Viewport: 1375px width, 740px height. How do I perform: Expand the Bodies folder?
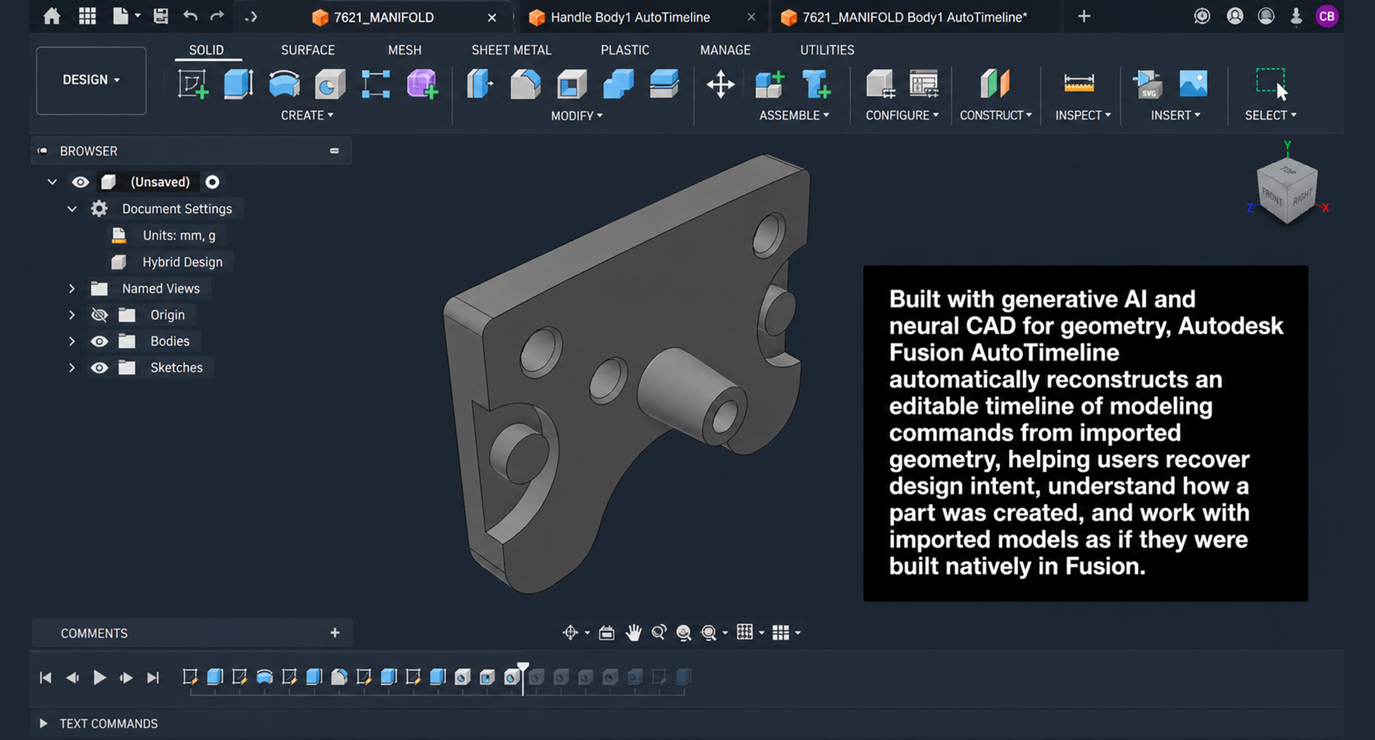[x=71, y=341]
